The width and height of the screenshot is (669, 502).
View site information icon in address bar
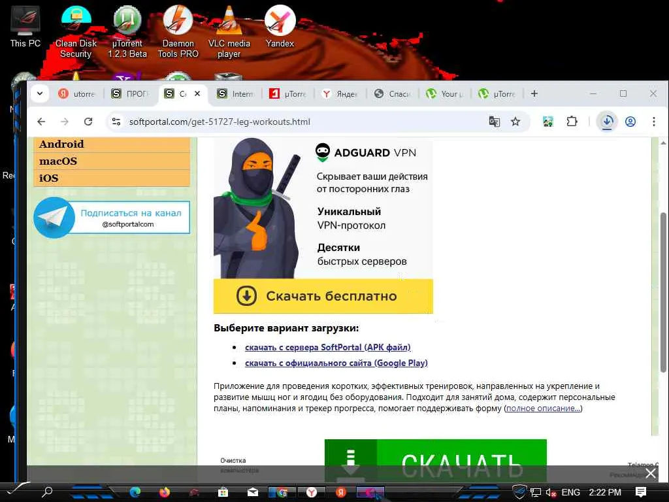tap(116, 122)
